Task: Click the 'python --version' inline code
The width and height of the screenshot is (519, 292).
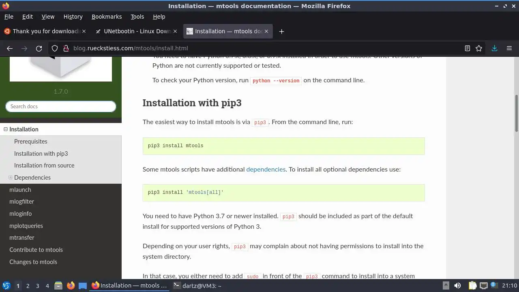Action: click(276, 81)
